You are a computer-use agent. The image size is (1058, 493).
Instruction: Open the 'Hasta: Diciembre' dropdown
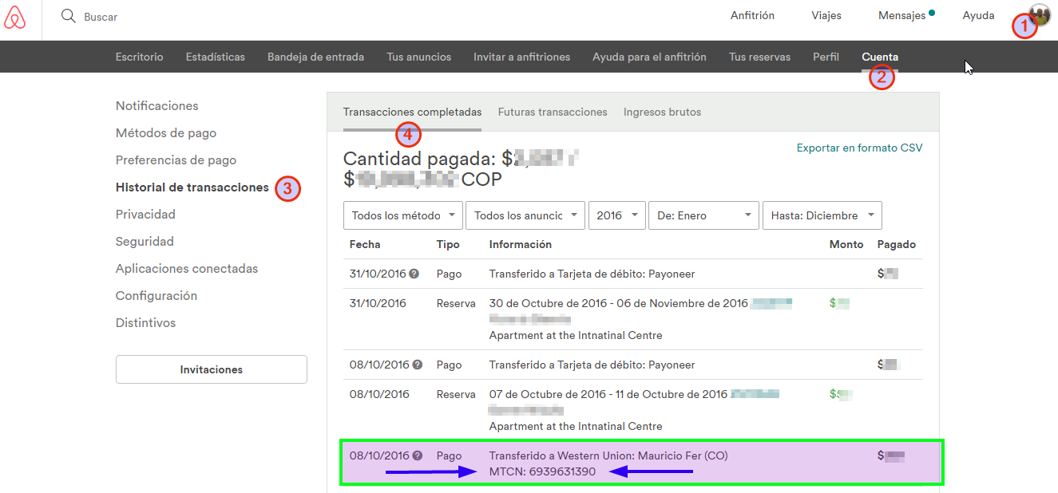tap(822, 215)
